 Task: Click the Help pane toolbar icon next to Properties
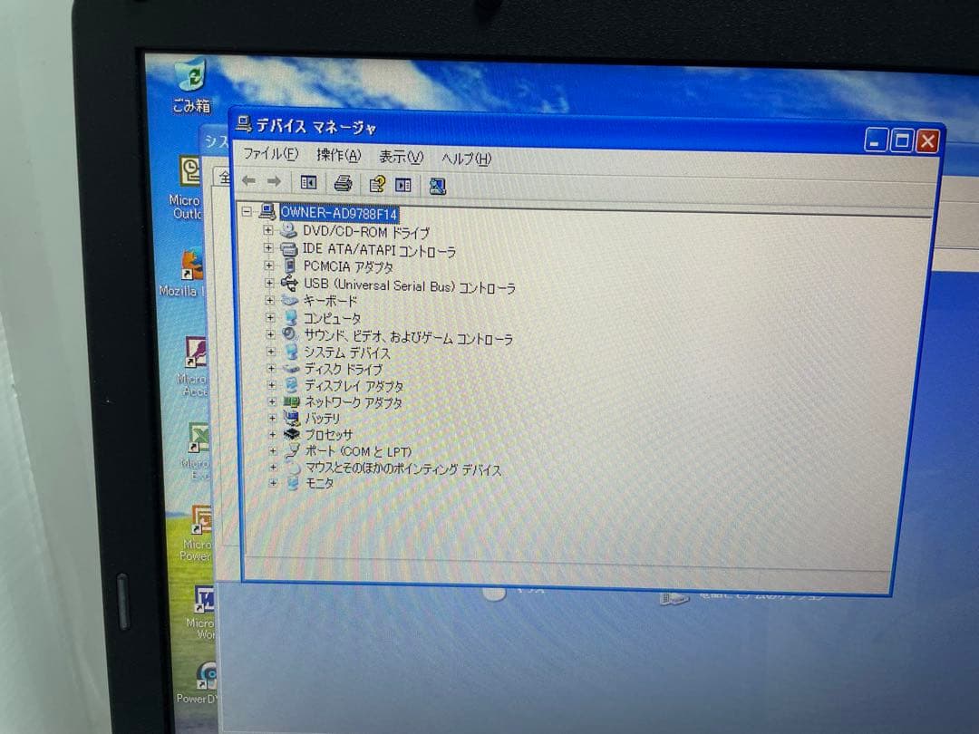(403, 185)
